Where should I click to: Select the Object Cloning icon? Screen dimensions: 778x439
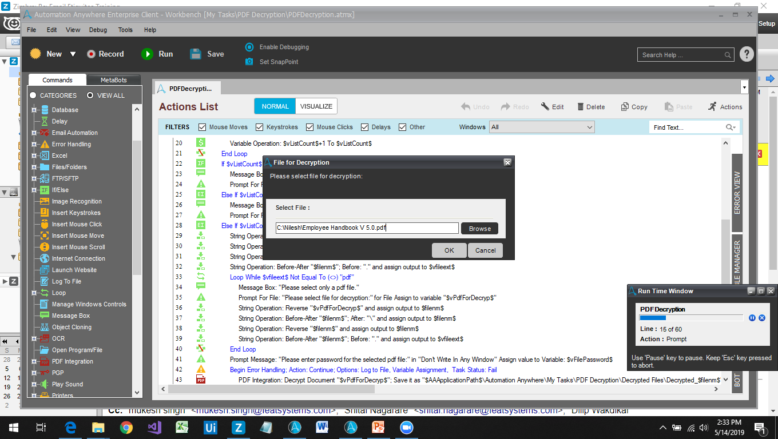(45, 327)
